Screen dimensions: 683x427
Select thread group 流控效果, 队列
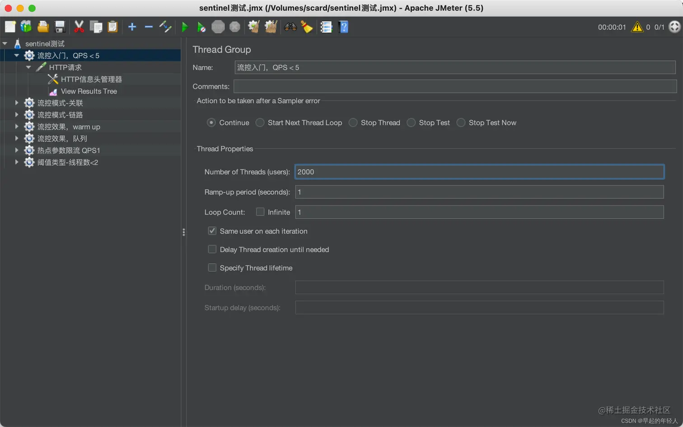click(62, 139)
